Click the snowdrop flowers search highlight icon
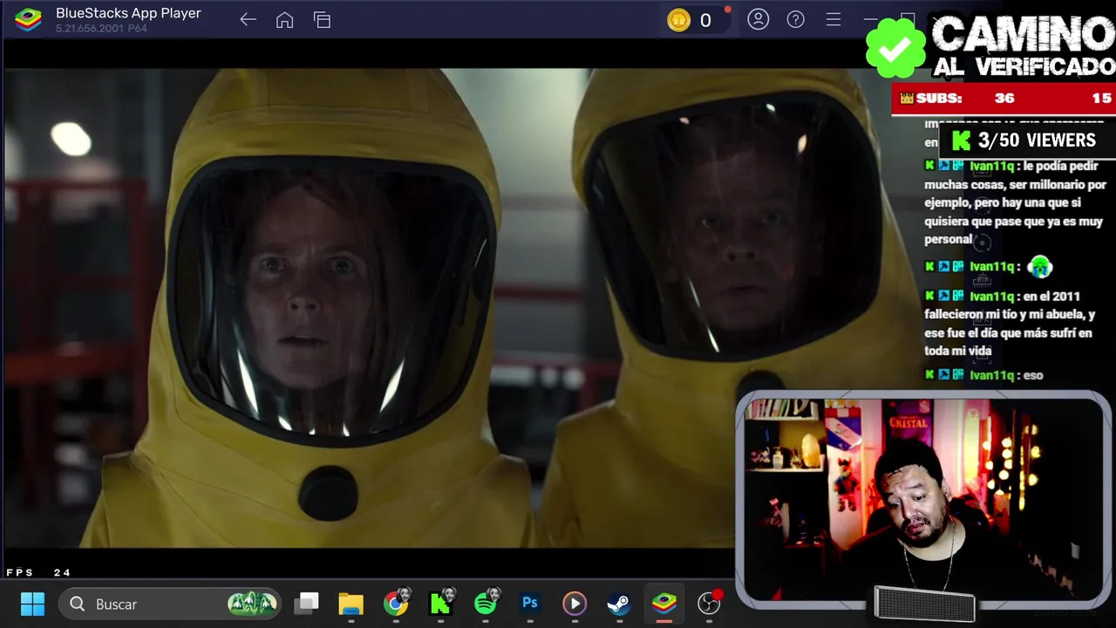 click(252, 603)
